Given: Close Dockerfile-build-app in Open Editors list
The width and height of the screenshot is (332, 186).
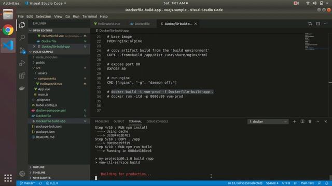Looking at the screenshot, I should (34, 47).
